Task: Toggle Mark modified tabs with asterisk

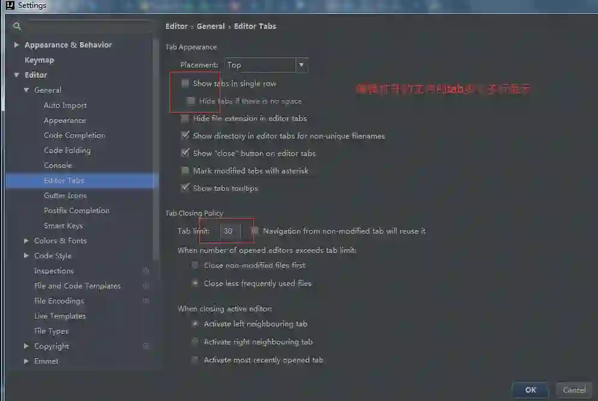Action: (x=185, y=170)
